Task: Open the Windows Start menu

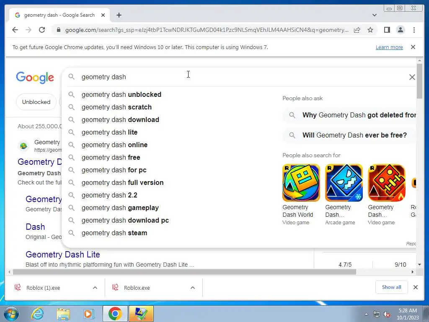Action: coord(10,314)
